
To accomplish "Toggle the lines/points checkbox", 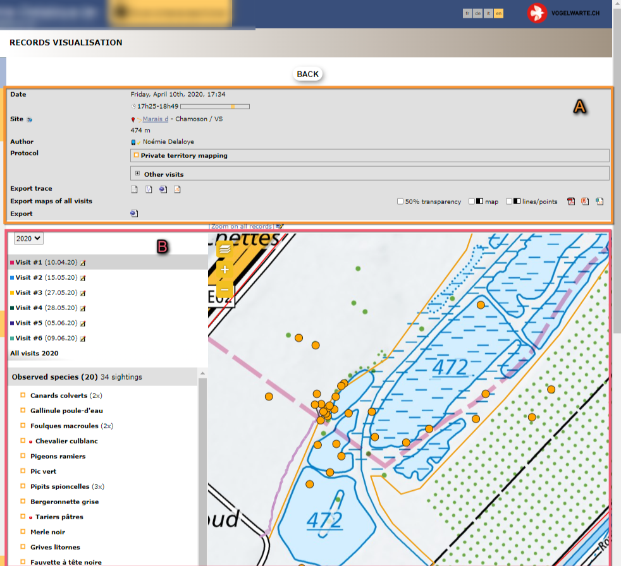I will tap(509, 202).
